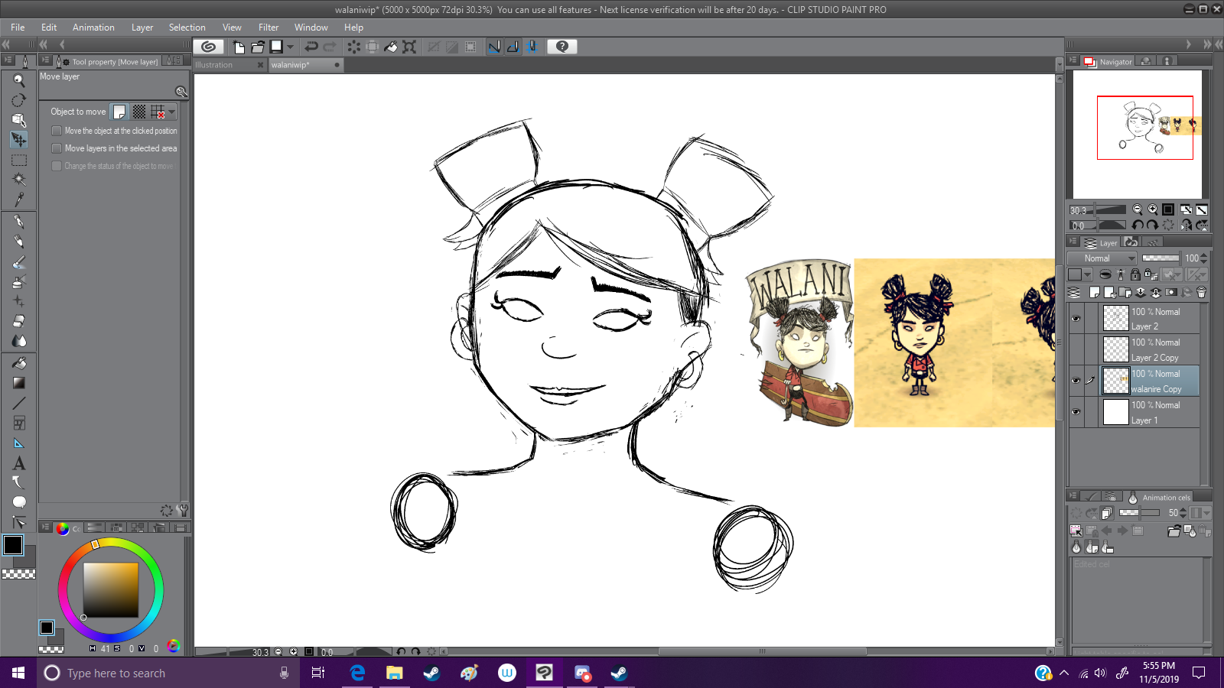1224x688 pixels.
Task: Select the Zoom magnifier tool
Action: coord(19,80)
